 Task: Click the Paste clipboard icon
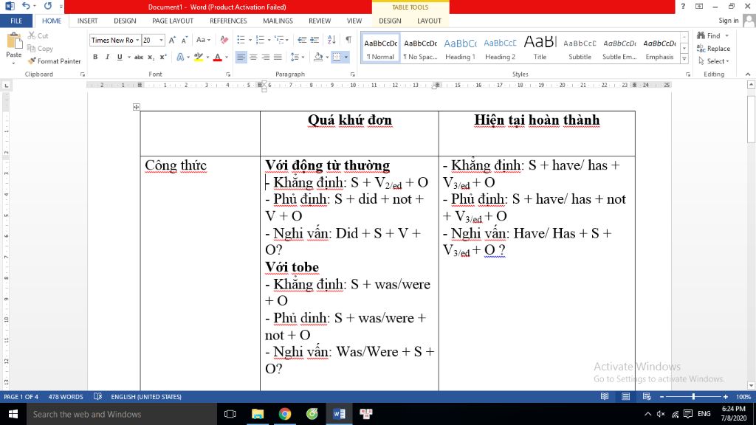coord(14,41)
